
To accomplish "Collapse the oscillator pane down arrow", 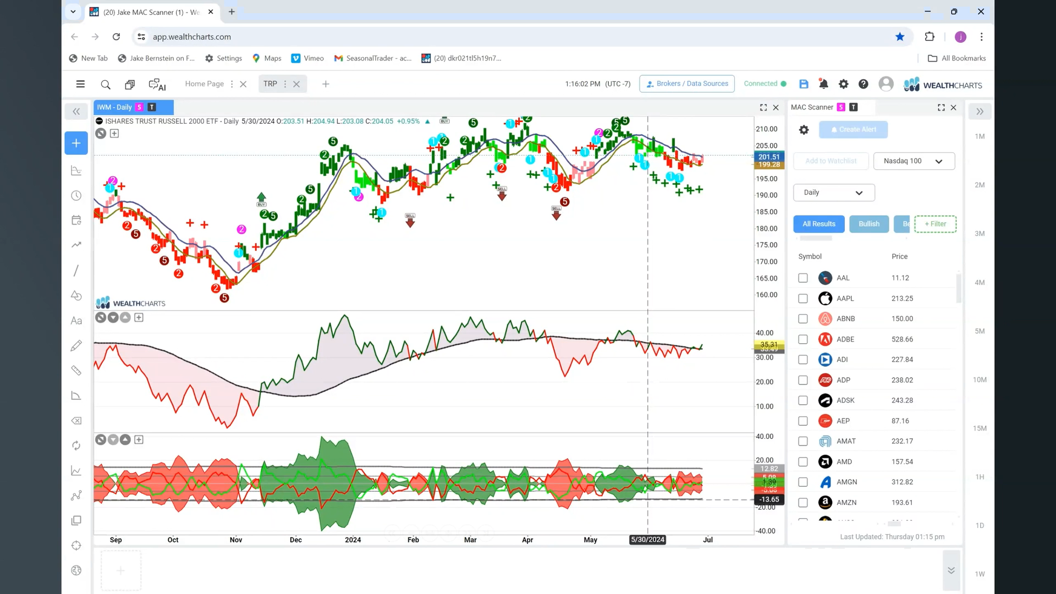I will click(113, 317).
